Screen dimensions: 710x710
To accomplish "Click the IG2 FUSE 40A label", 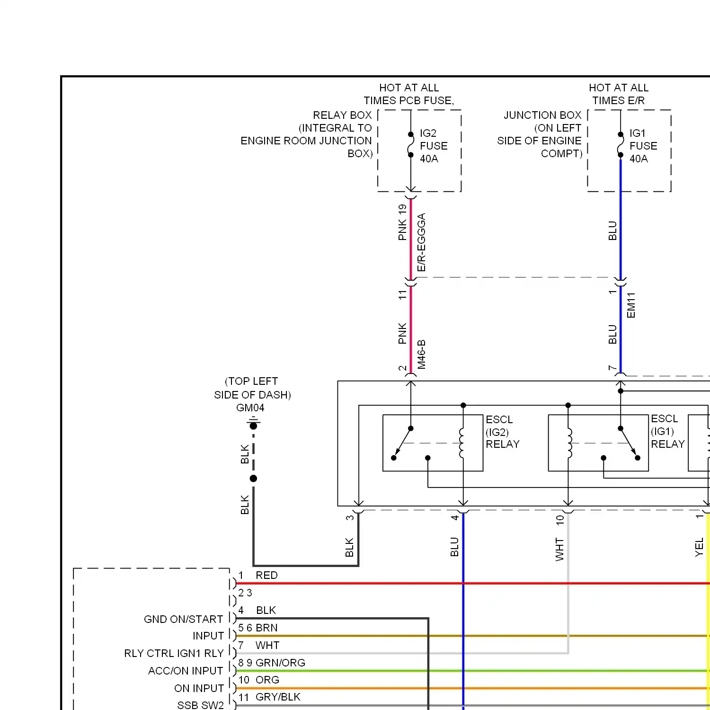I will 434,146.
